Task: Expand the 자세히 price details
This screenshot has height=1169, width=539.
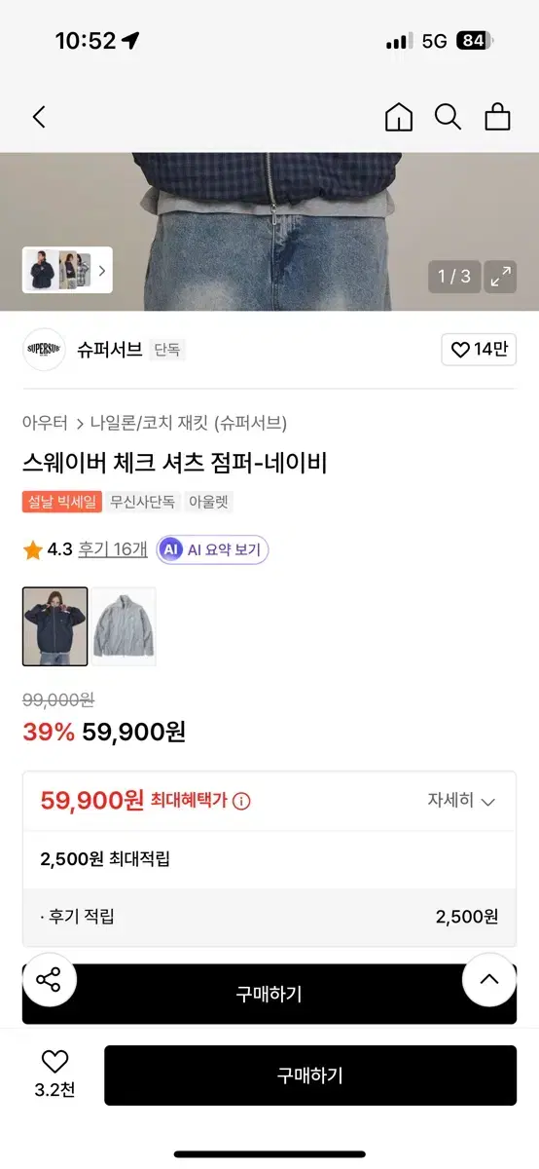Action: coord(461,801)
